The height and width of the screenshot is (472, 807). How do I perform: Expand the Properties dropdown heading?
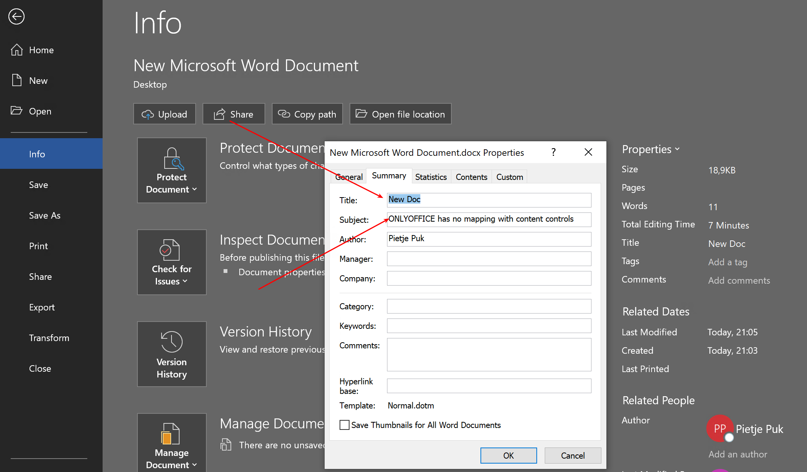pos(651,149)
